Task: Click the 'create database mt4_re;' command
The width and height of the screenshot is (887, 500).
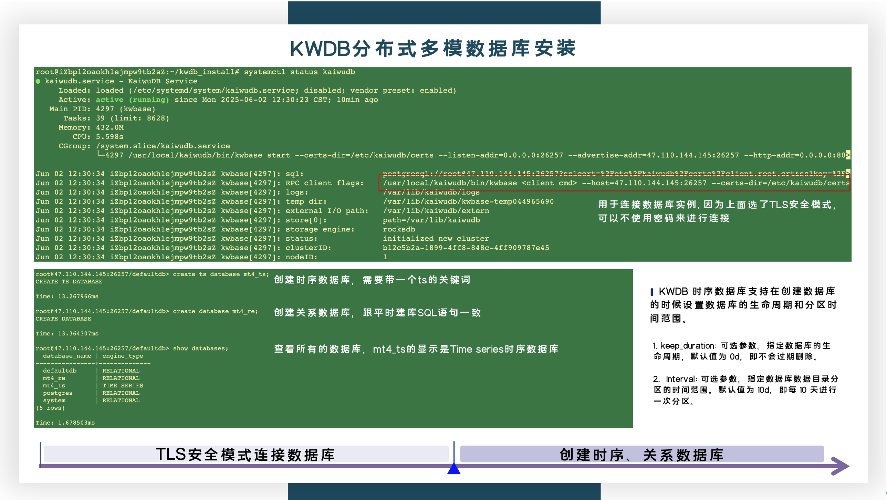Action: 215,311
